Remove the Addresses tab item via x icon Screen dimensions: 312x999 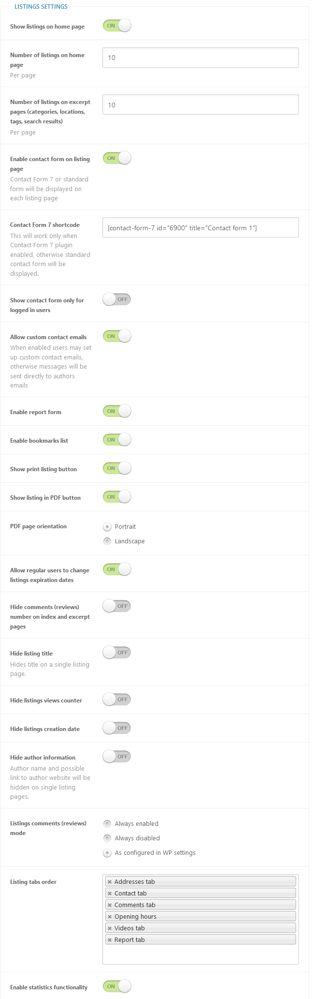[x=110, y=882]
